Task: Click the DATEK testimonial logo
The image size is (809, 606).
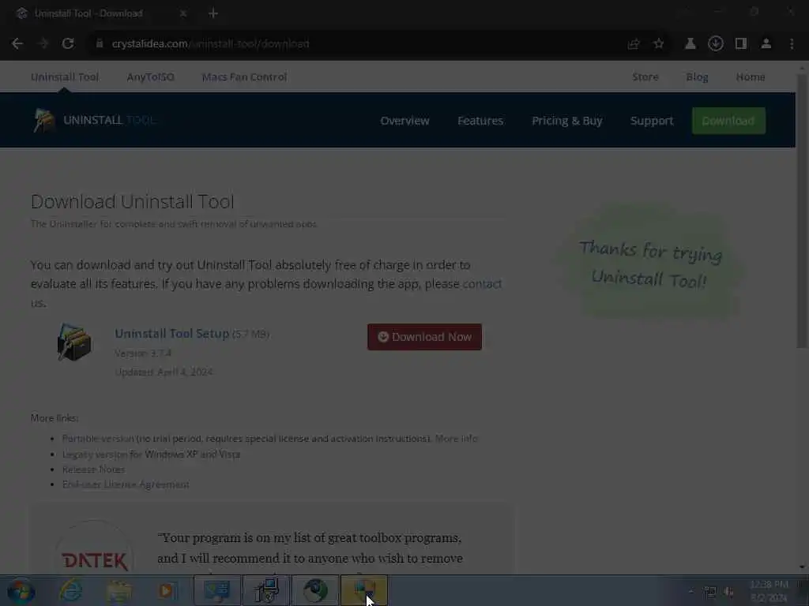Action: [x=95, y=560]
